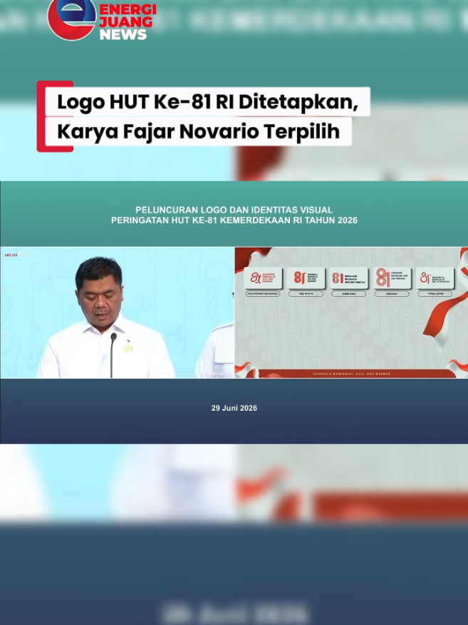Click the microphone in front of the speaker
This screenshot has height=625, width=468.
point(113,355)
